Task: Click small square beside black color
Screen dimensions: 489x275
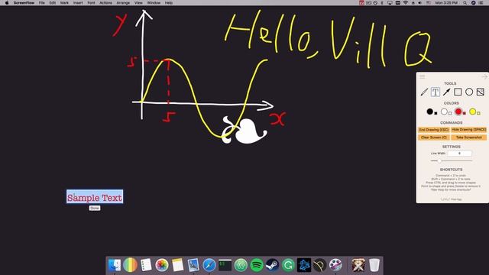Action: click(x=436, y=114)
